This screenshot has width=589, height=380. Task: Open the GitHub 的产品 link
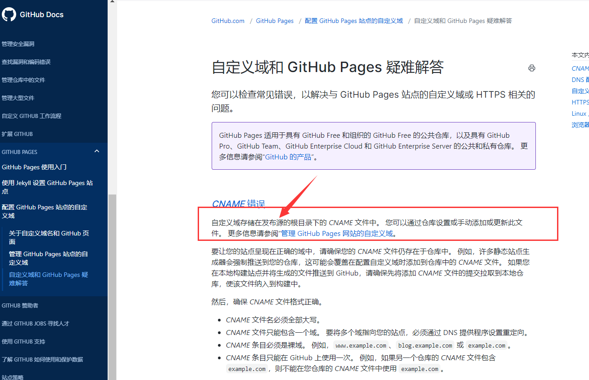[288, 157]
